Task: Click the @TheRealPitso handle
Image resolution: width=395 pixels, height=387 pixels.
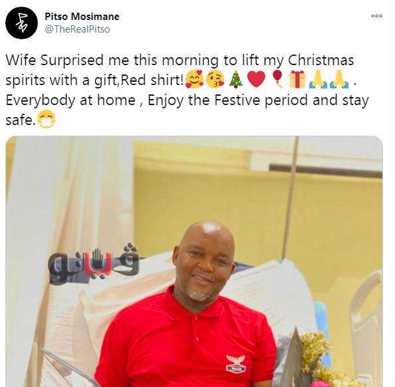Action: click(77, 29)
